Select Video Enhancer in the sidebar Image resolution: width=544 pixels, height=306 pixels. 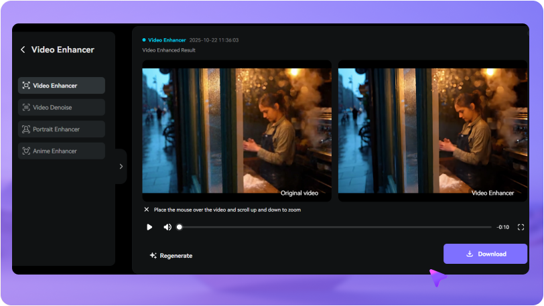click(62, 85)
